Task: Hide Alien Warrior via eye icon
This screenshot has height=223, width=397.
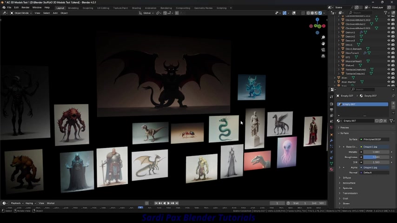Action: 389,82
